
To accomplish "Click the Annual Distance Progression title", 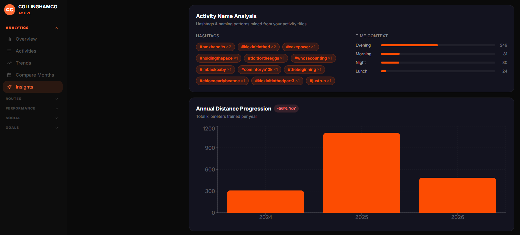I will tap(234, 109).
